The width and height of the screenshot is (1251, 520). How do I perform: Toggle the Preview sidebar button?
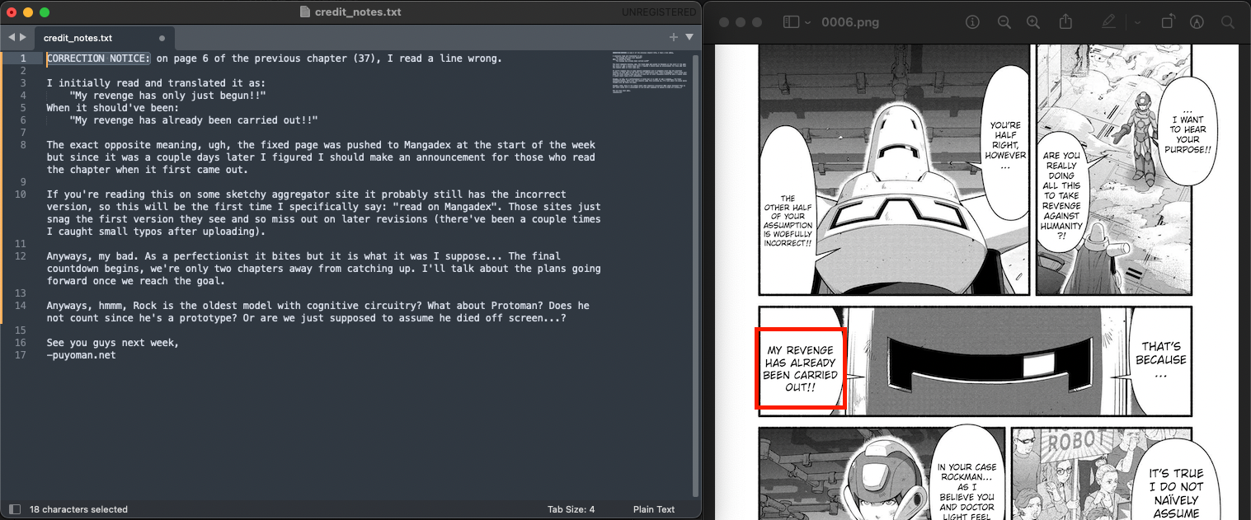[x=791, y=22]
